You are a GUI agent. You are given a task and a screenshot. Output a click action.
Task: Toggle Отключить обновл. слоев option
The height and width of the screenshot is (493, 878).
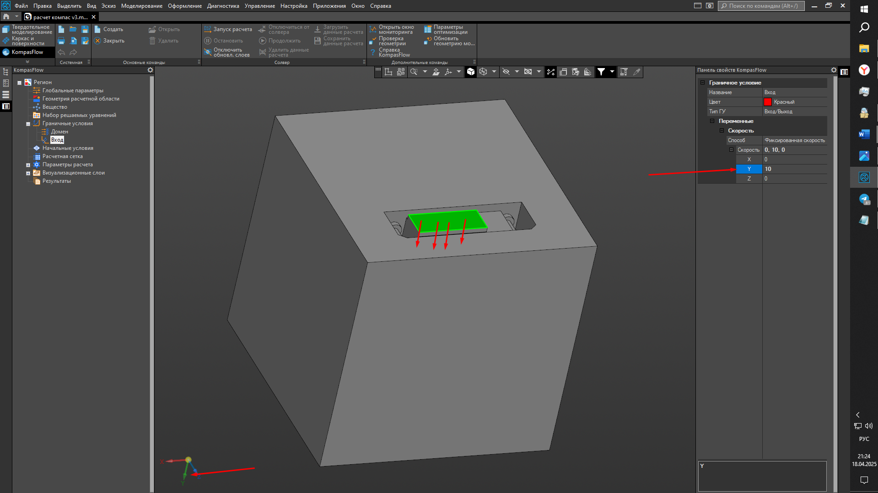208,53
